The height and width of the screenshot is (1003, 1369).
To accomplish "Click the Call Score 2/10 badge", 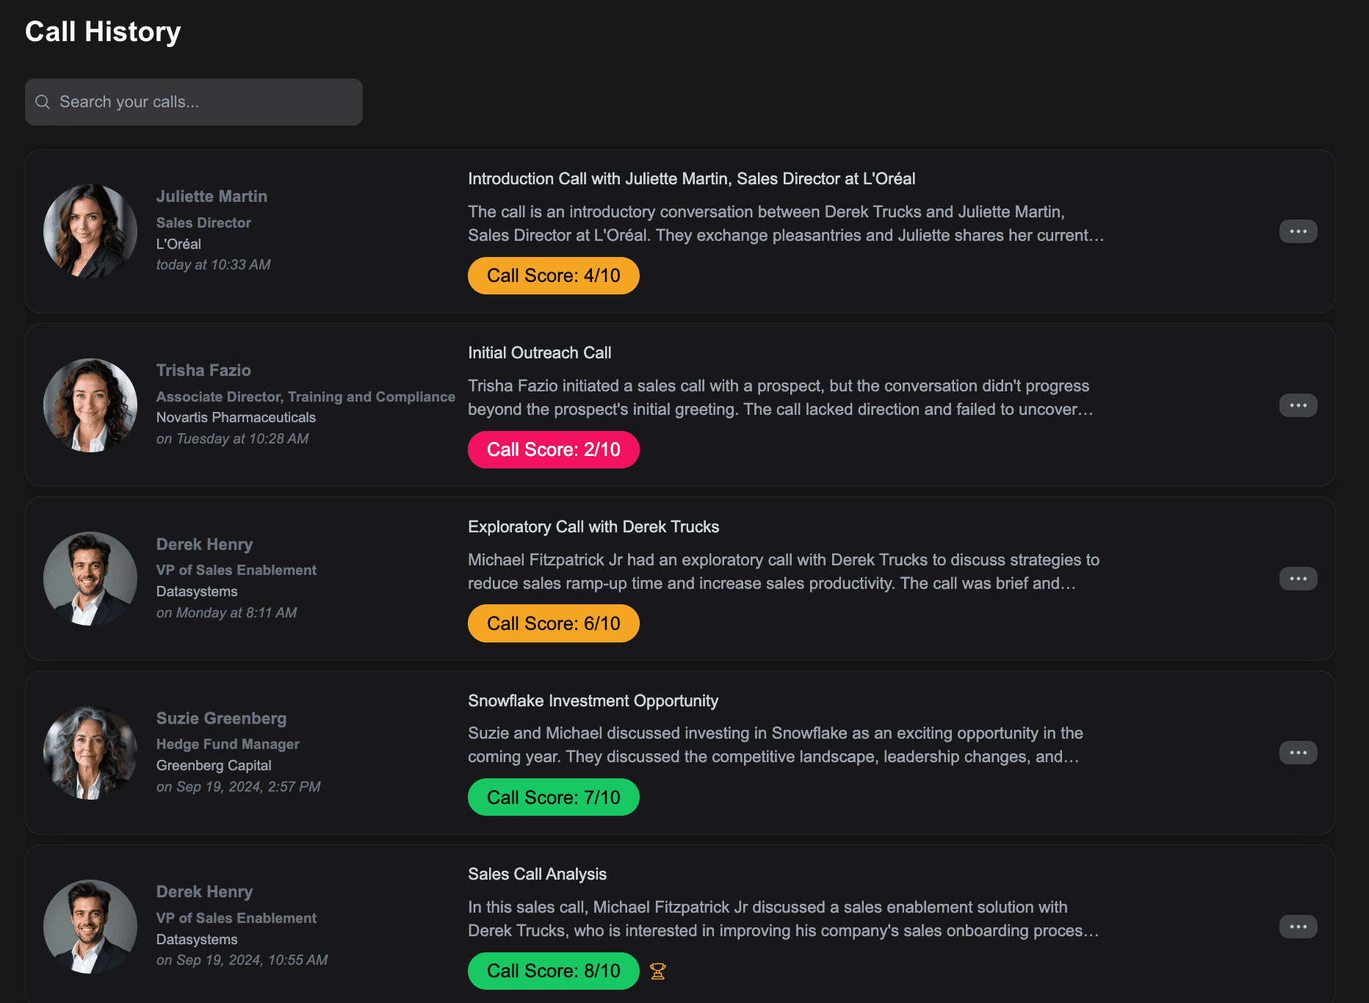I will tap(553, 449).
